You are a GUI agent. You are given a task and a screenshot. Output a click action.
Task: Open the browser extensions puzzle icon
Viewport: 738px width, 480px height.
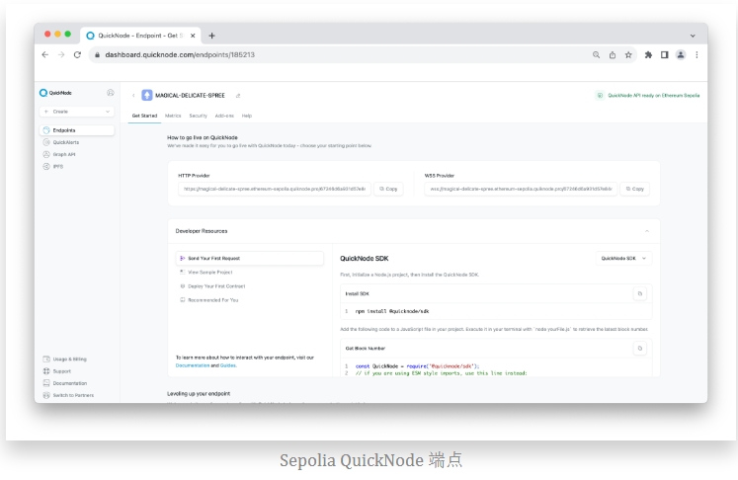tap(648, 55)
